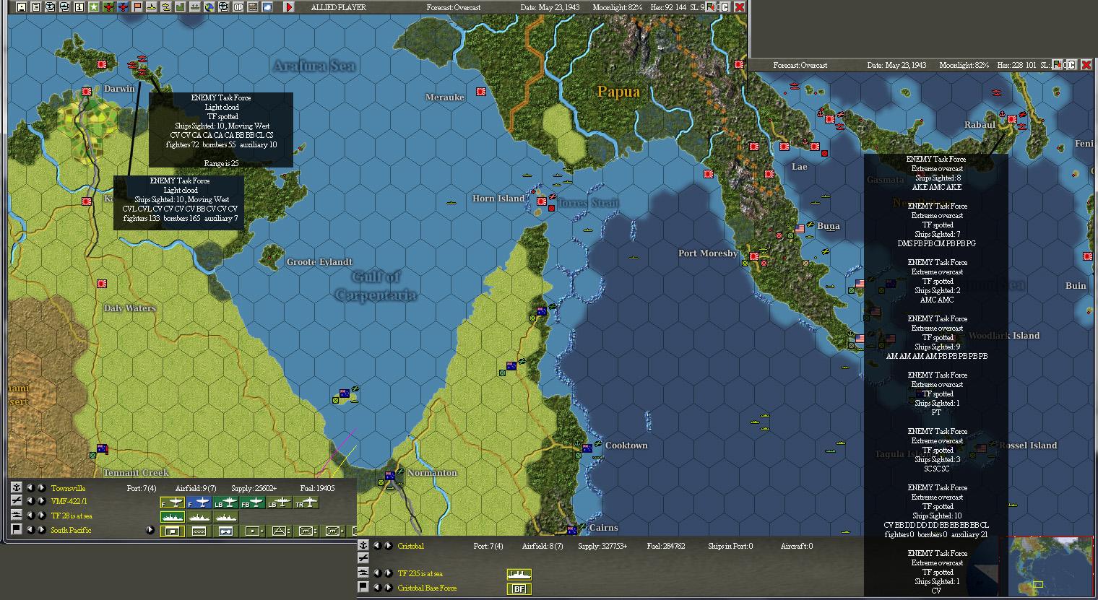Click the 'Supply: 25602+' text in Townsville row

click(254, 488)
